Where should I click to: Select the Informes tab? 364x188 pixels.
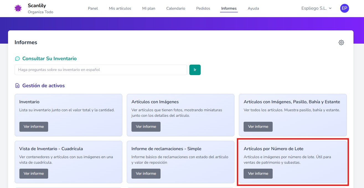[x=229, y=8]
